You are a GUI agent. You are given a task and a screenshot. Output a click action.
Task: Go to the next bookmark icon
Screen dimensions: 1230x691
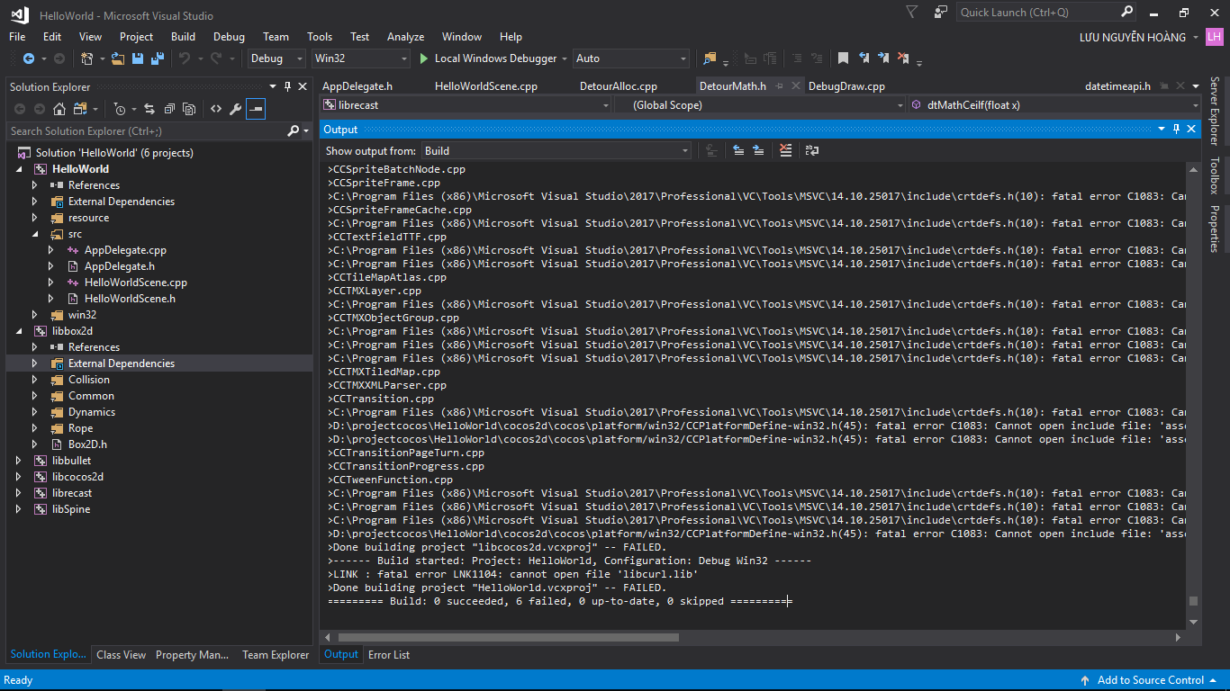coord(884,58)
